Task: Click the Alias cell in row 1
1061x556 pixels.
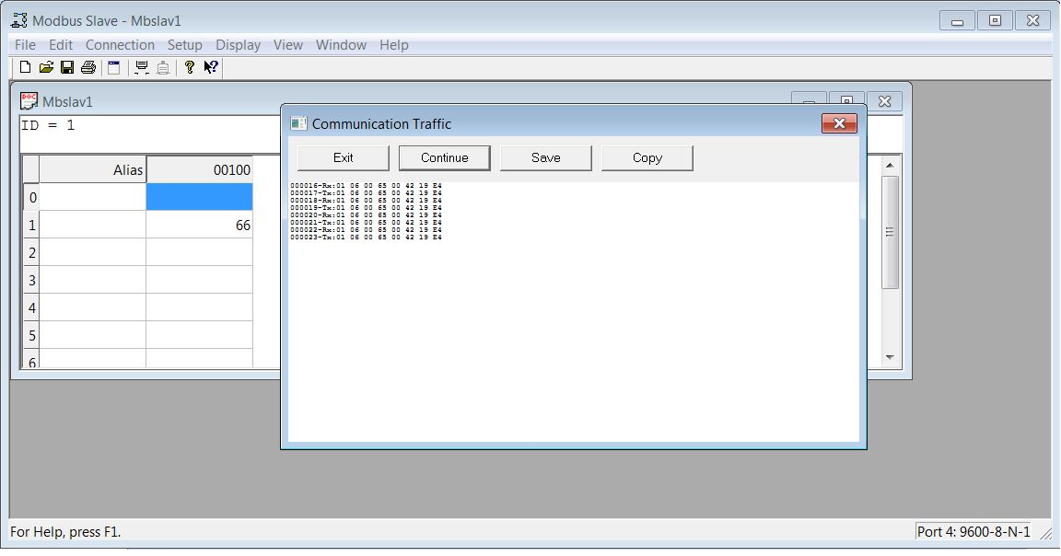Action: [93, 225]
